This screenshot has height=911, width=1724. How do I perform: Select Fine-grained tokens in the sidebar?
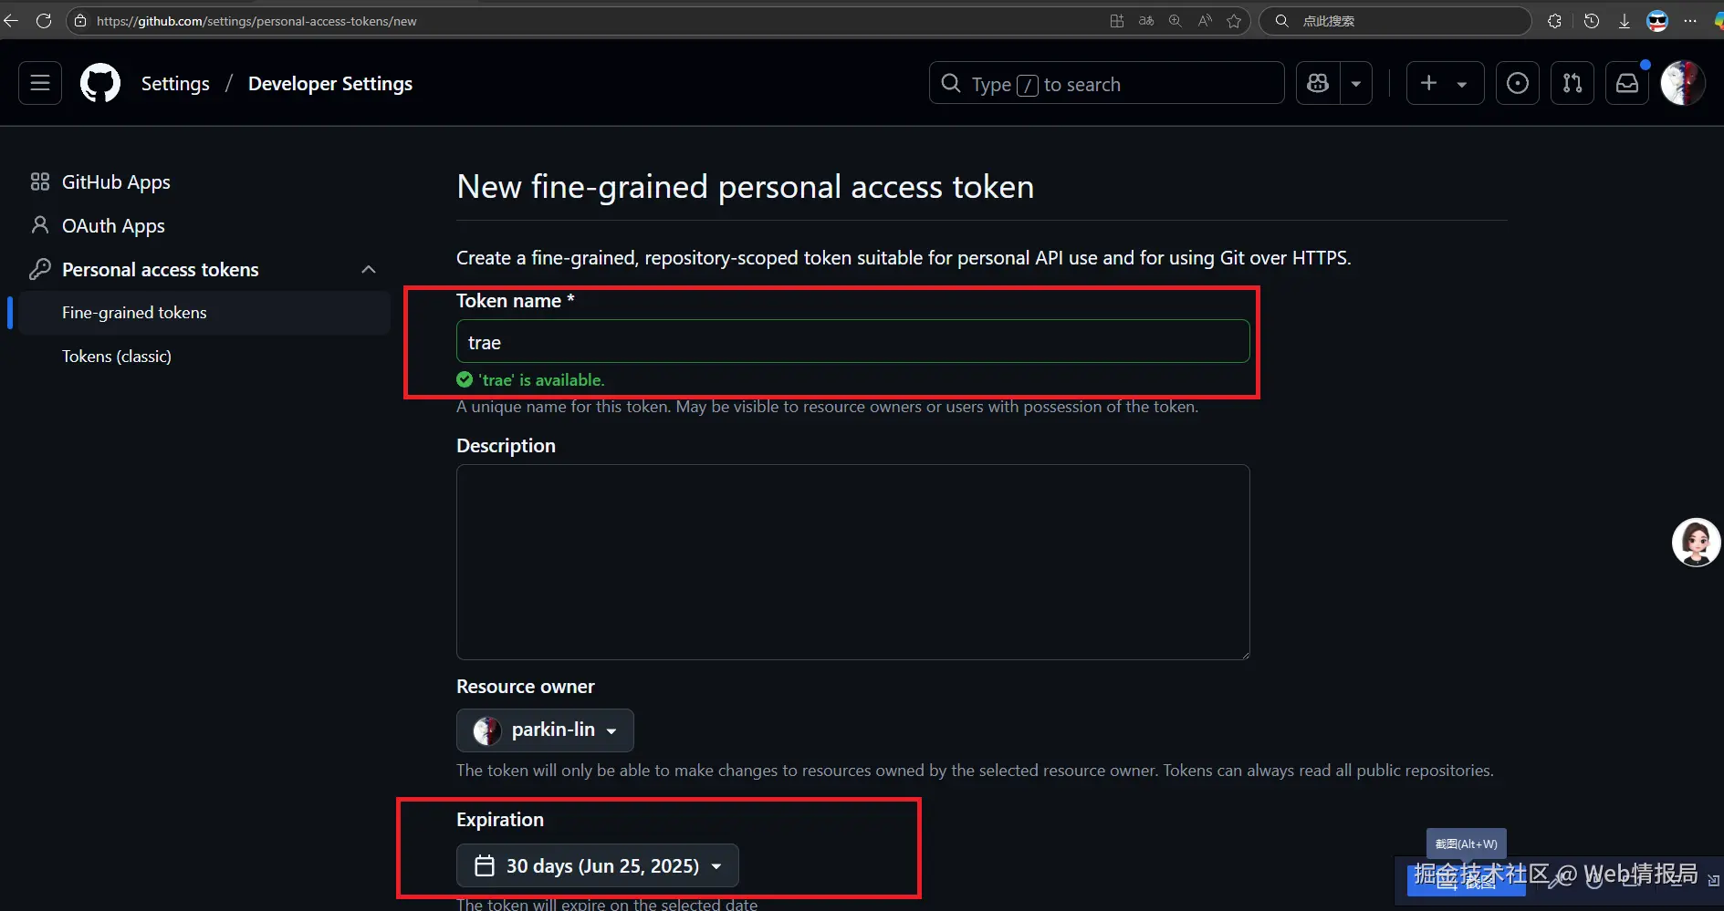(x=133, y=312)
